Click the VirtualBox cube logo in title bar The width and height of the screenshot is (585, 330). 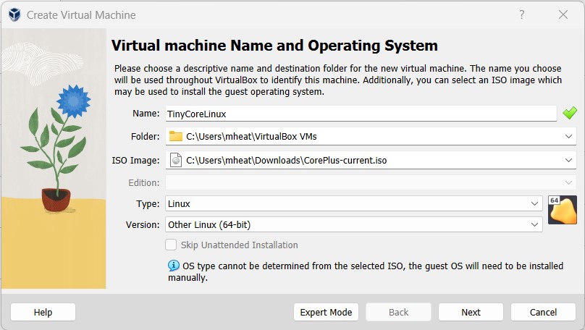click(14, 15)
